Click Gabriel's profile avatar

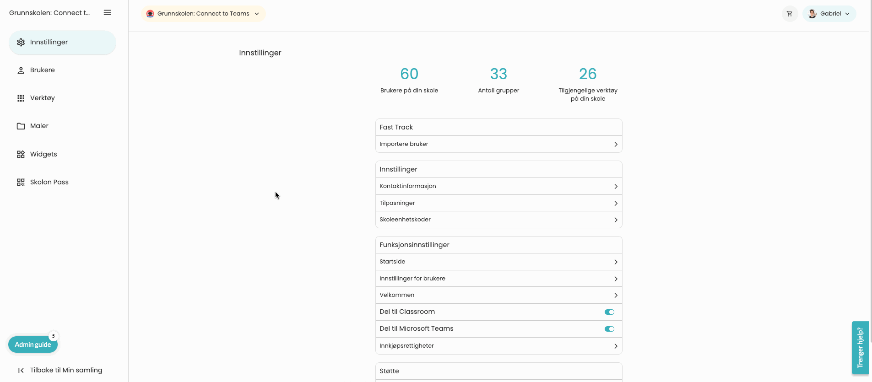coord(812,14)
